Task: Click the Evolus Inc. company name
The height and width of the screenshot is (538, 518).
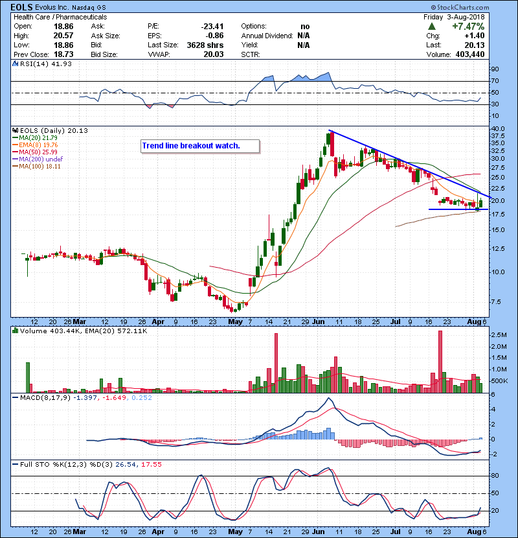Action: click(52, 7)
